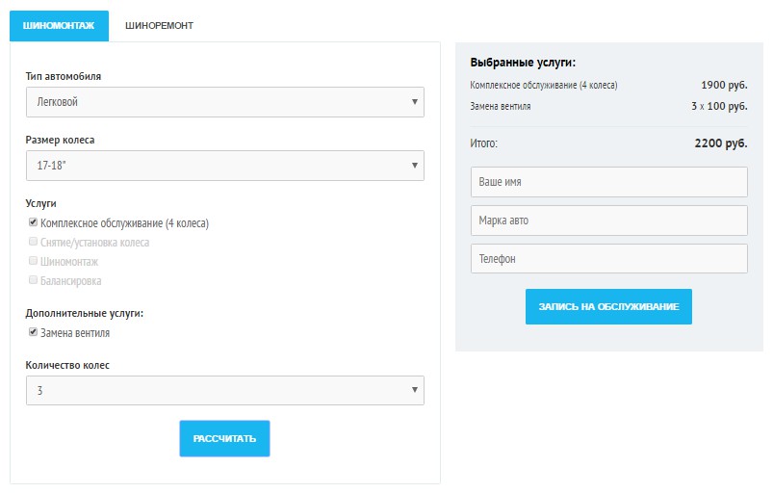Click the Марка авто field
Viewport: 773px width, 493px height.
[x=608, y=220]
